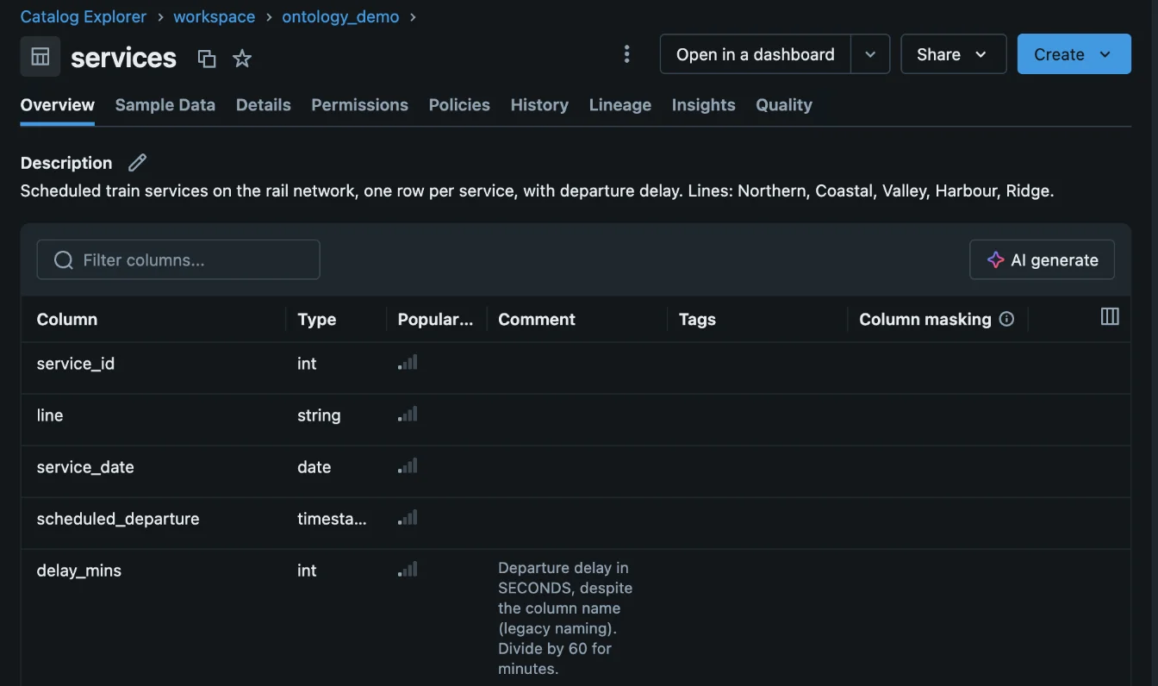Screen dimensions: 1158x686
Task: Select the scheduled_departure column name
Action: tap(118, 519)
